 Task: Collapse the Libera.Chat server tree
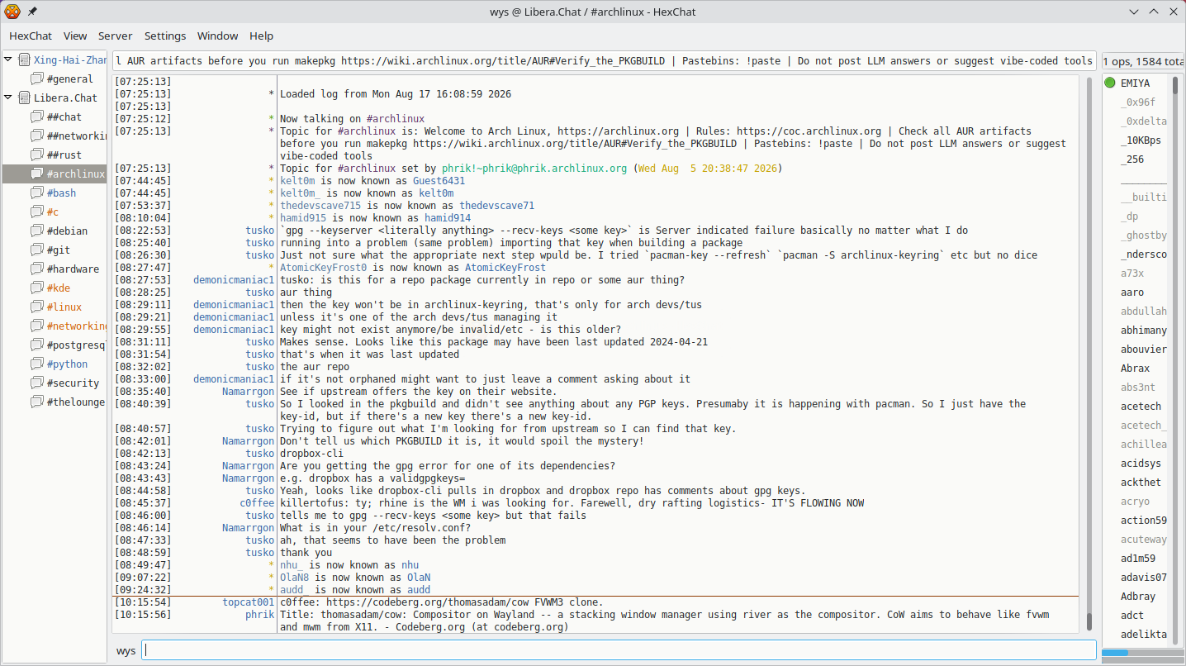(8, 98)
